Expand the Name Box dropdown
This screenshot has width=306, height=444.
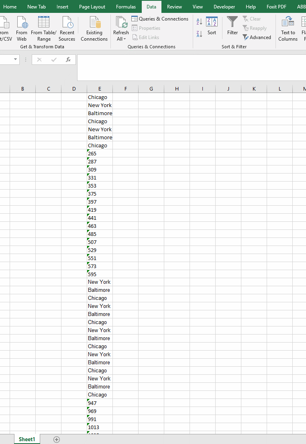point(15,60)
